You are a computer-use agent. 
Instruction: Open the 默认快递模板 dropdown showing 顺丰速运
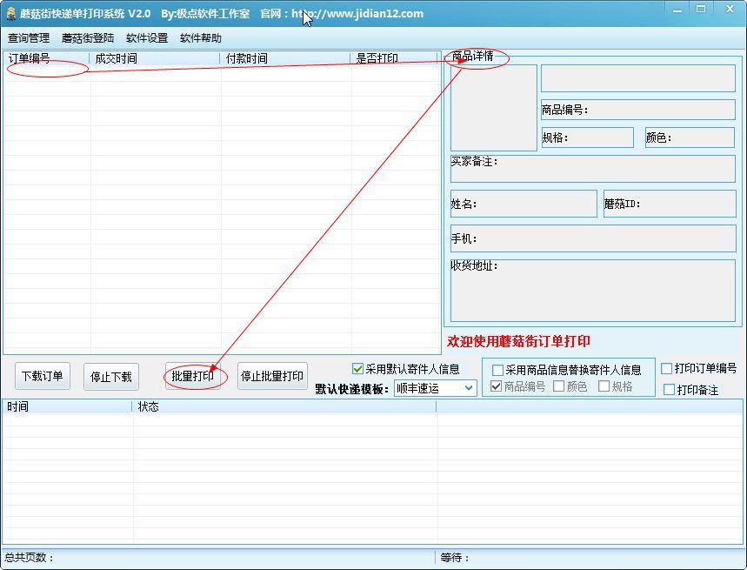tap(435, 388)
